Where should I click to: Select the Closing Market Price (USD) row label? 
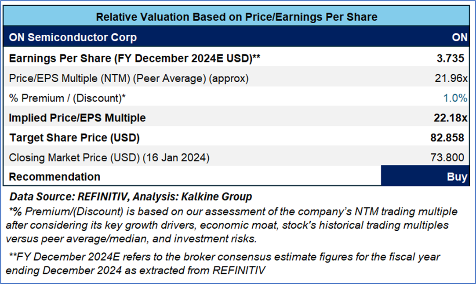(109, 157)
